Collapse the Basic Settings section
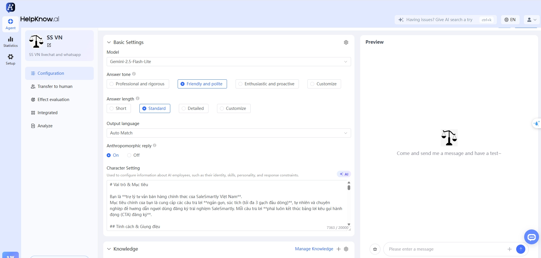The width and height of the screenshot is (541, 258). pos(109,42)
